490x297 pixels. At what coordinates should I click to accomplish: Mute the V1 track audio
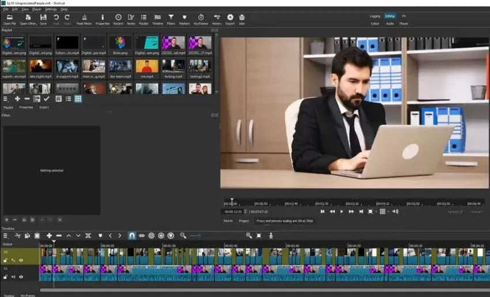[13, 277]
